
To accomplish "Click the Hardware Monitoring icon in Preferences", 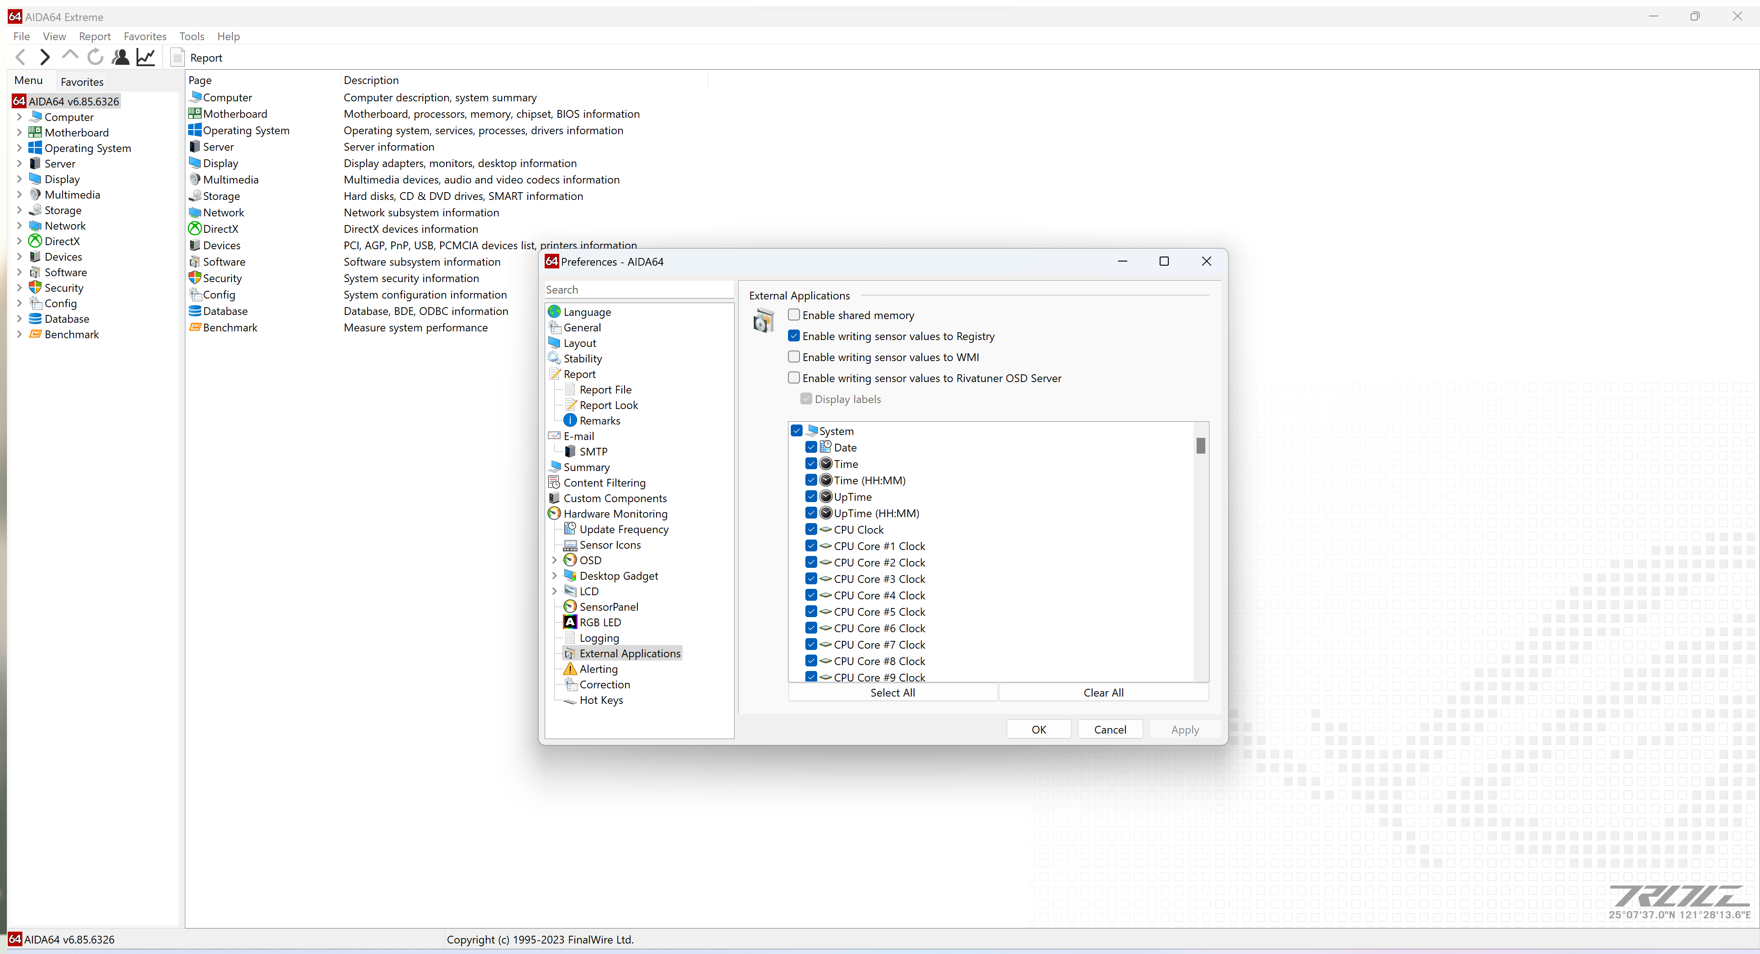I will point(554,513).
